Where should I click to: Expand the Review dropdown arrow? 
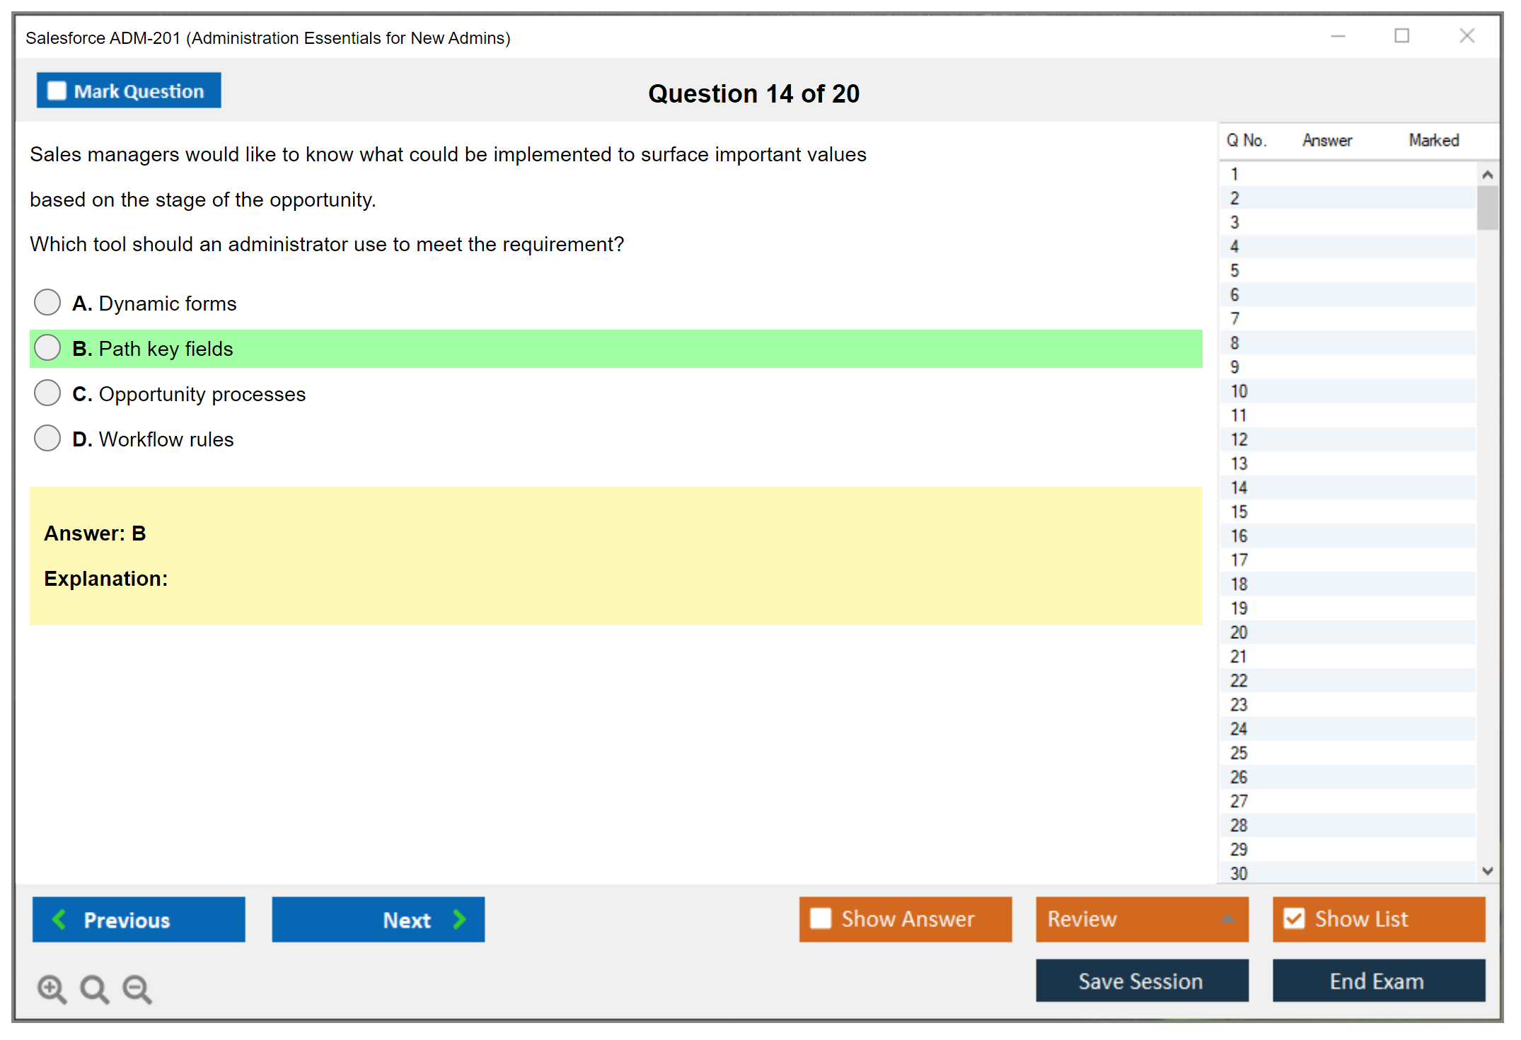click(1227, 919)
